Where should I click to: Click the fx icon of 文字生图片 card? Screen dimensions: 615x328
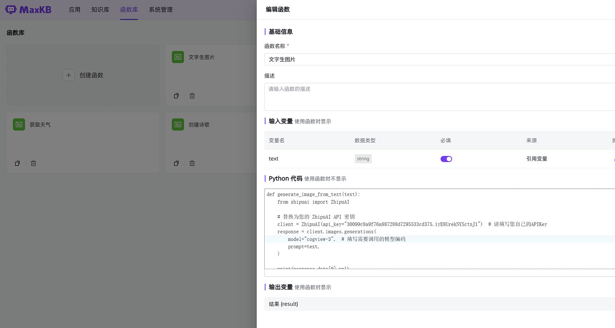coord(178,57)
